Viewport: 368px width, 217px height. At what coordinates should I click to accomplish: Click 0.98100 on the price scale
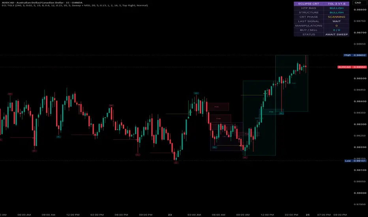pyautogui.click(x=360, y=170)
